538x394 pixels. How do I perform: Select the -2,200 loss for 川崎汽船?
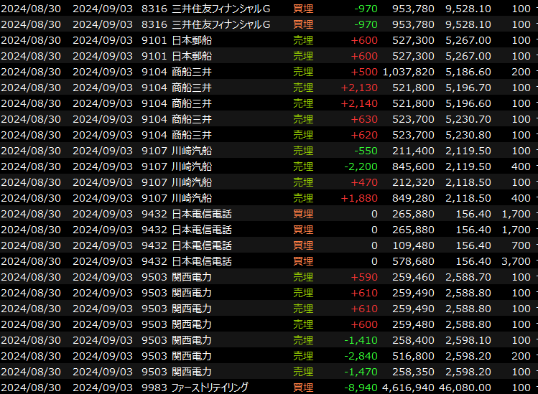[x=361, y=166]
